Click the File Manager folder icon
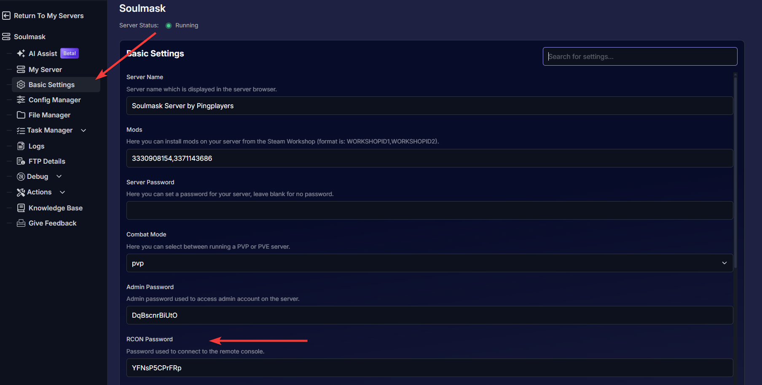 coord(21,115)
